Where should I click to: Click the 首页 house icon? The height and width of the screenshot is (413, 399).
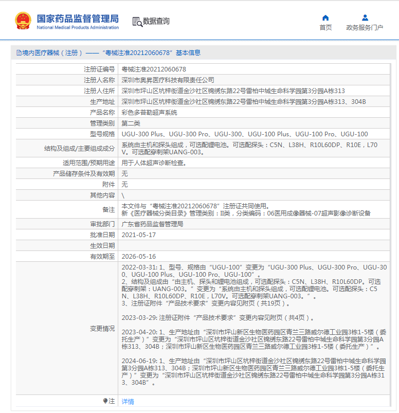tap(325, 17)
